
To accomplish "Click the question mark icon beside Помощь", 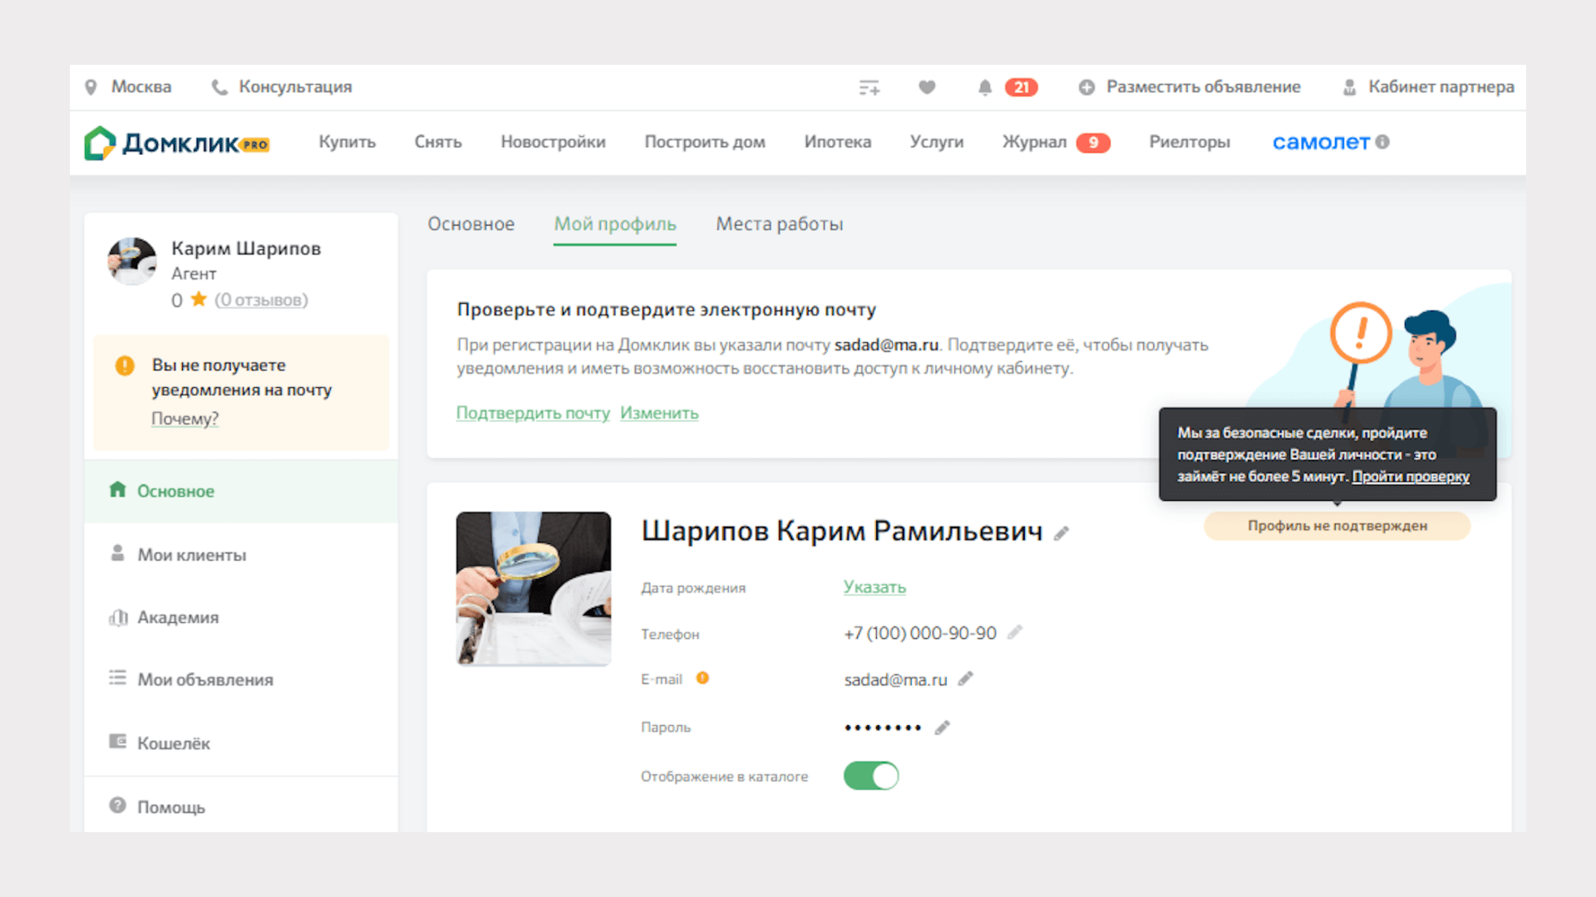I will point(118,806).
